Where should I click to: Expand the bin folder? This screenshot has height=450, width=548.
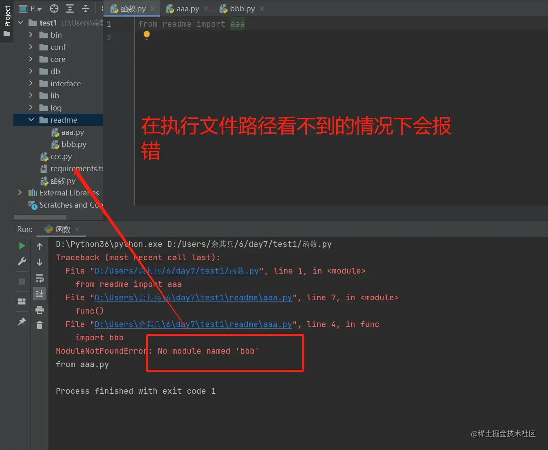[31, 35]
